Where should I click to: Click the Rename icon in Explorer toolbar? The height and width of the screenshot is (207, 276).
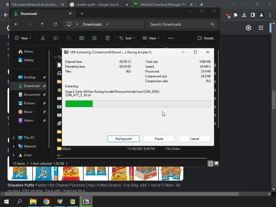tap(82, 38)
